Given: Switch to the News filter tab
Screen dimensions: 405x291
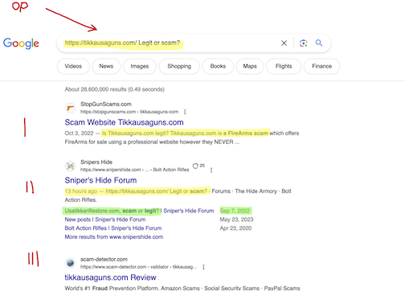Looking at the screenshot, I should coord(106,66).
